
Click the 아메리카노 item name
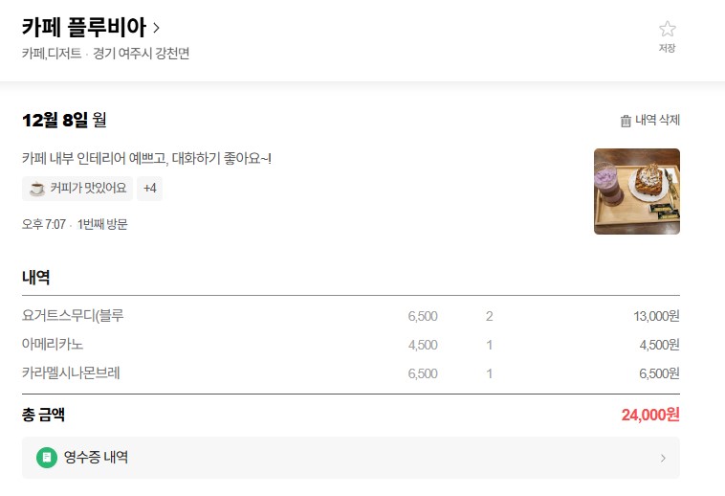(x=59, y=345)
